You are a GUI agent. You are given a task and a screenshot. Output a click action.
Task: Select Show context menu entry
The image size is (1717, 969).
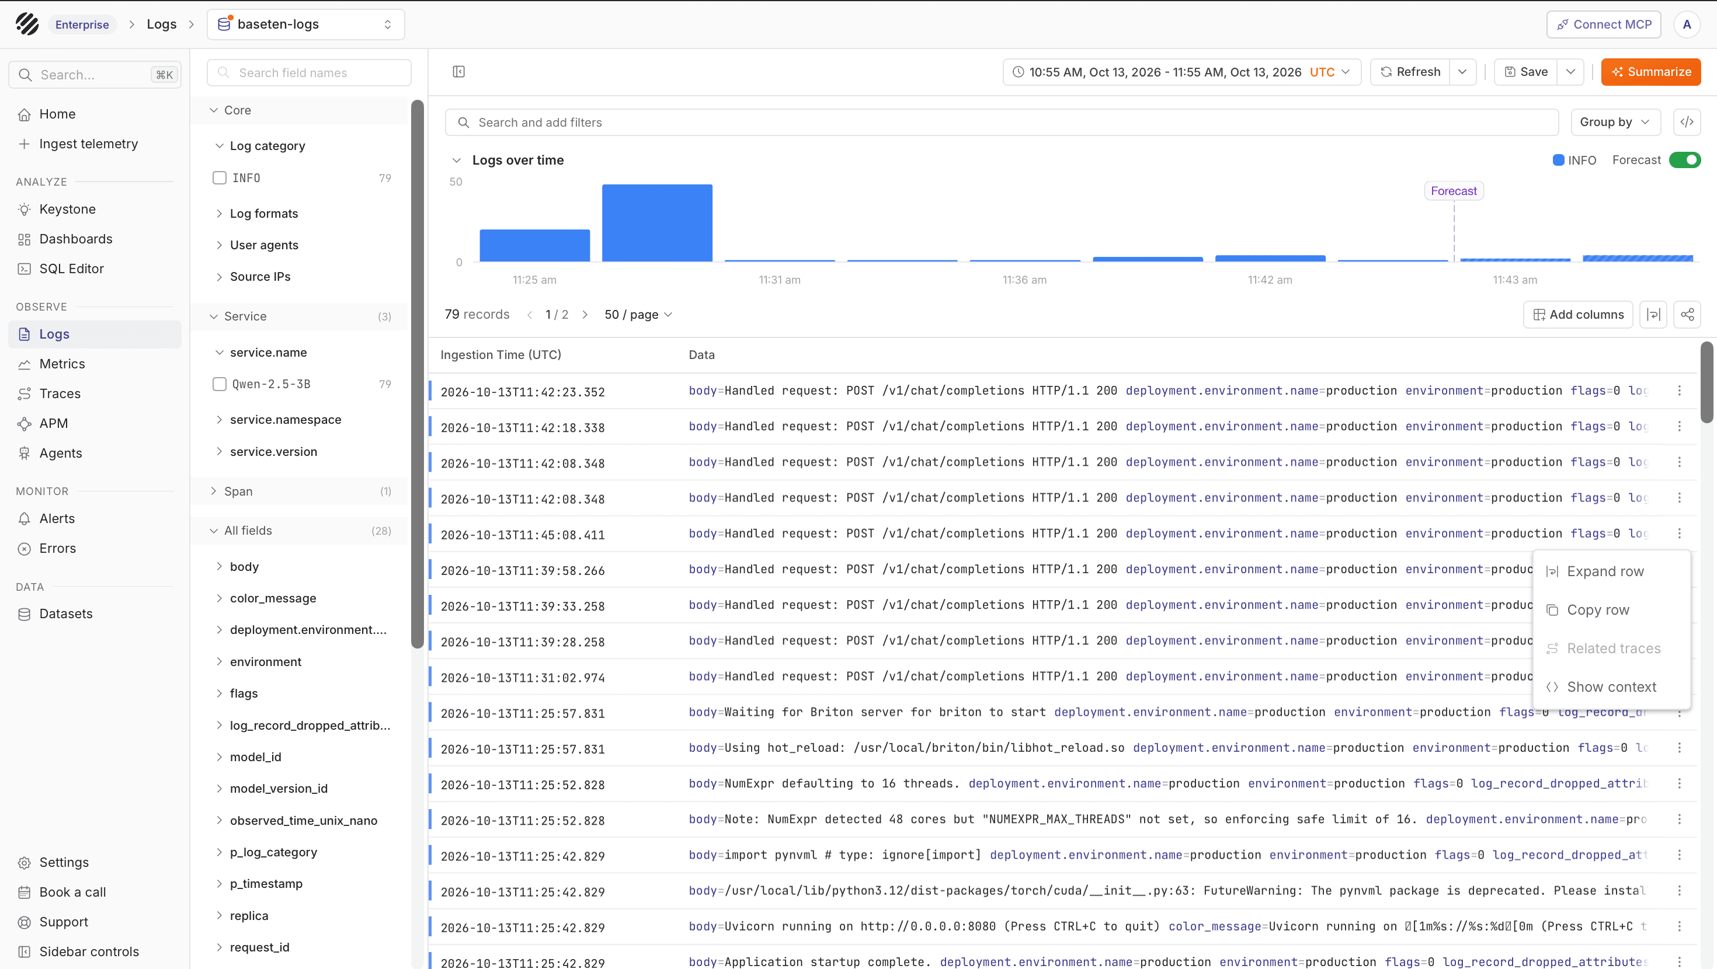(1611, 686)
